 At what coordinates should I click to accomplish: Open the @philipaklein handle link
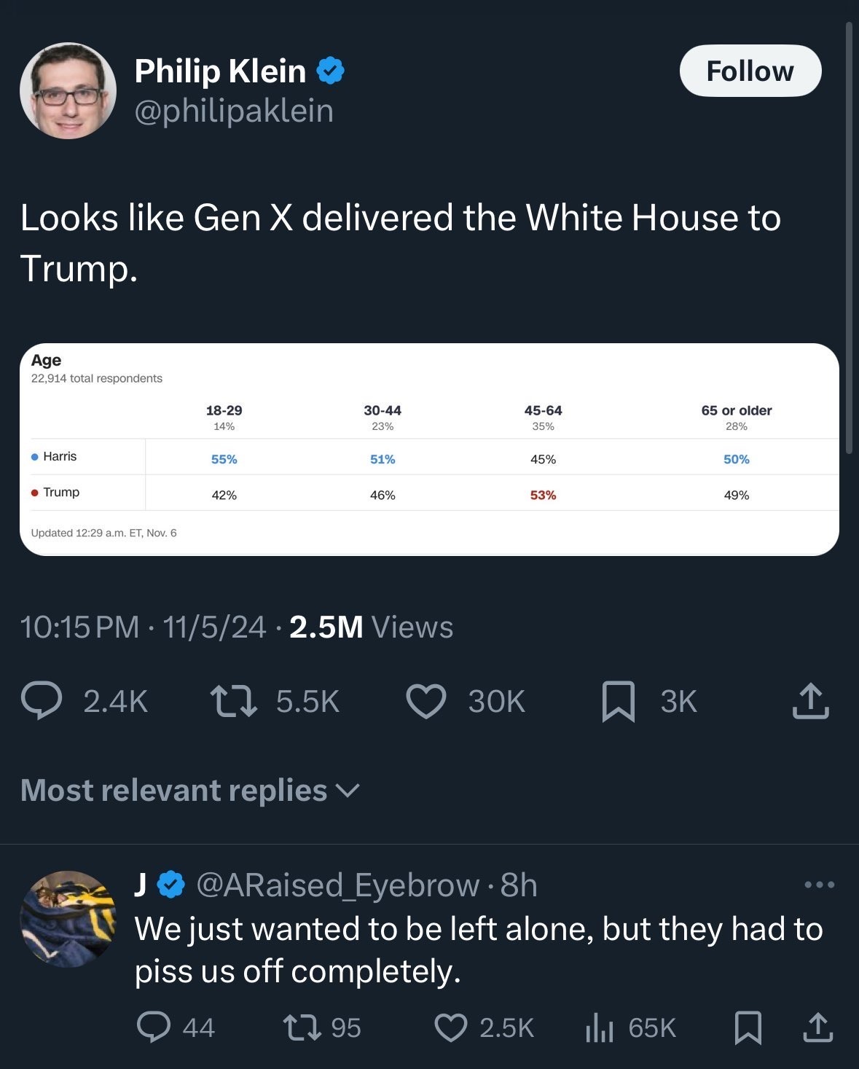pos(234,111)
